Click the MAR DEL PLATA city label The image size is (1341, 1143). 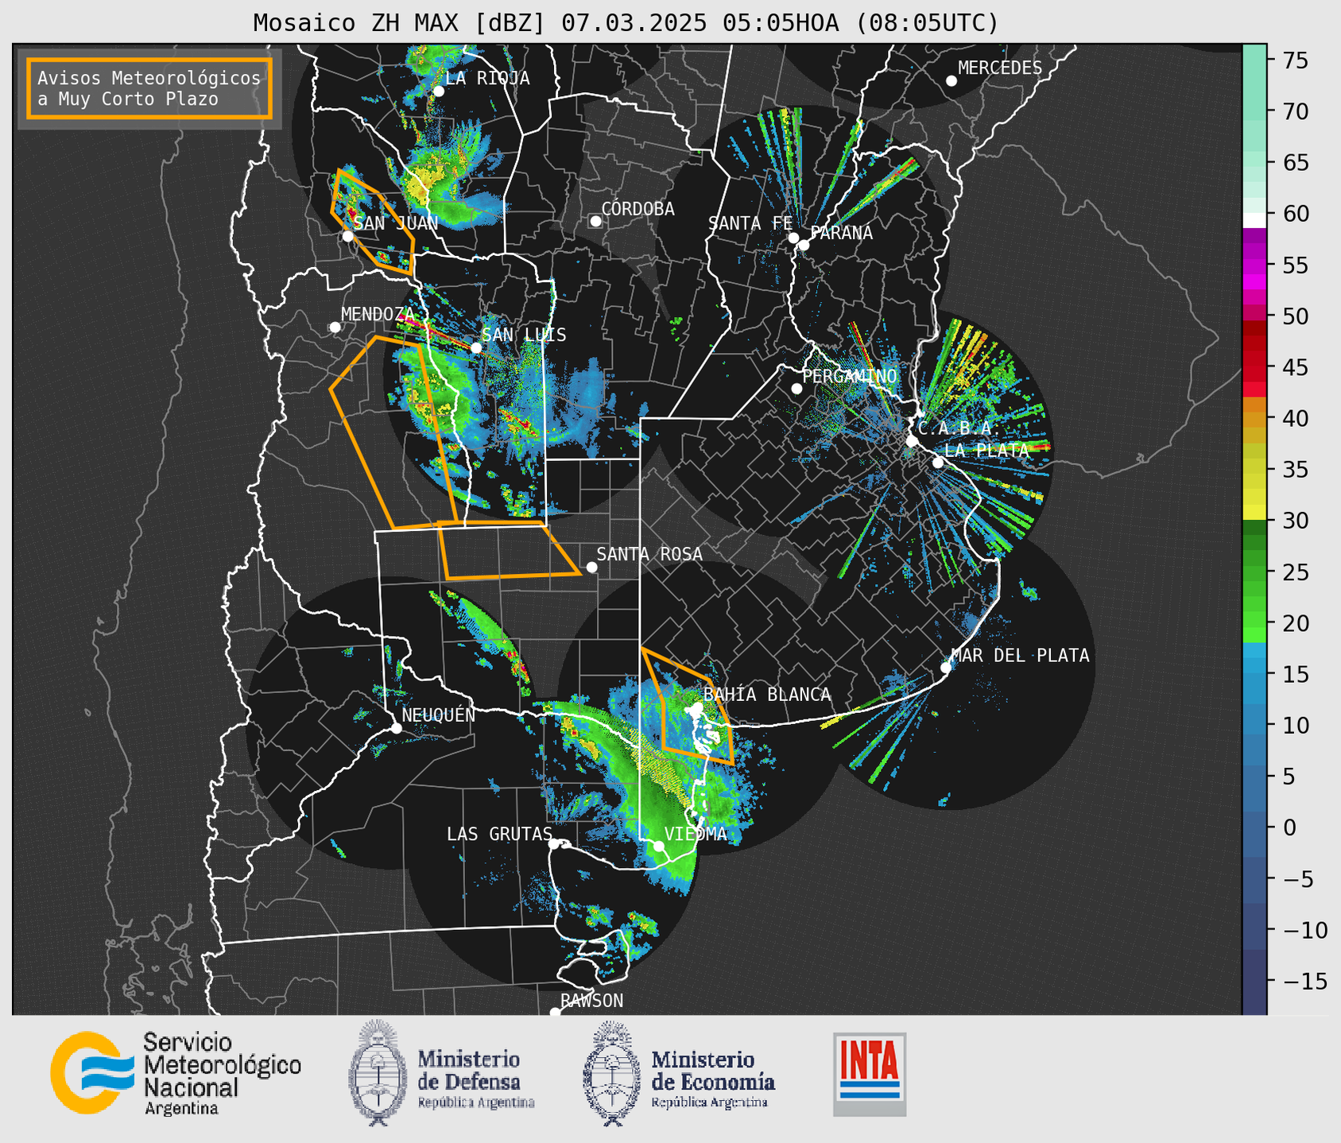click(1020, 655)
